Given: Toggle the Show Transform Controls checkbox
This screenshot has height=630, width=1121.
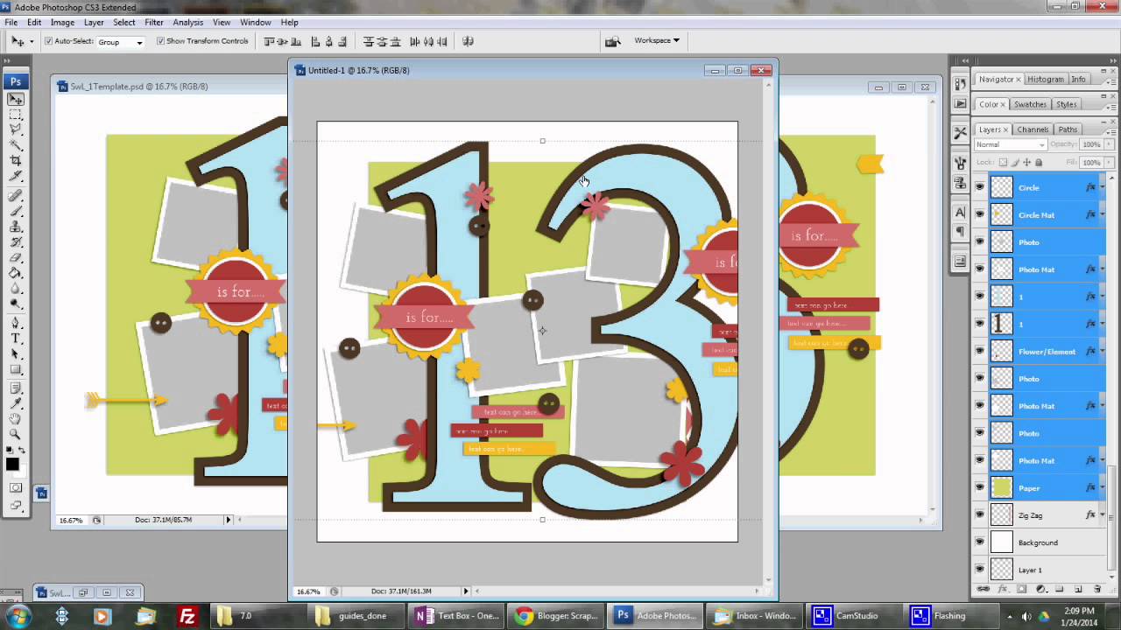Looking at the screenshot, I should pyautogui.click(x=160, y=41).
